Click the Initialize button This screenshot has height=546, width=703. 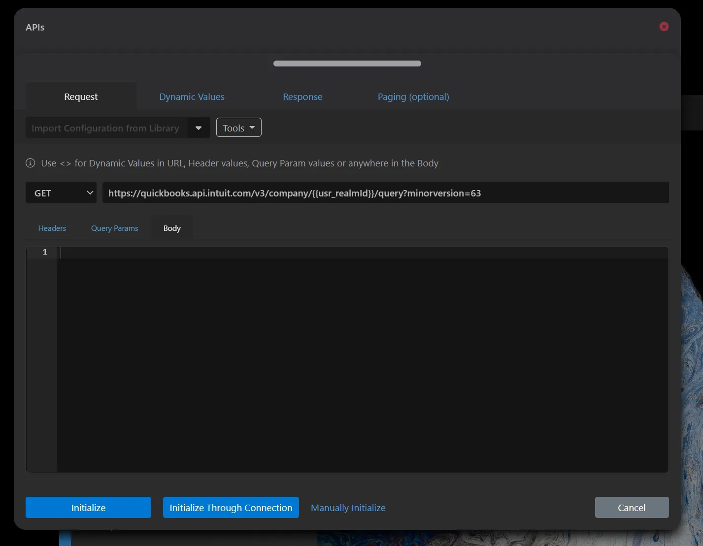88,508
